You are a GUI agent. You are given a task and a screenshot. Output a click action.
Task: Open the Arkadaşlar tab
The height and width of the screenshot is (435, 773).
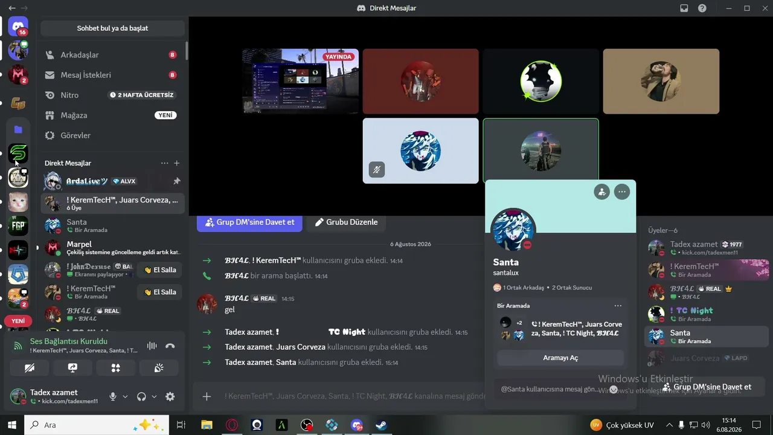112,55
